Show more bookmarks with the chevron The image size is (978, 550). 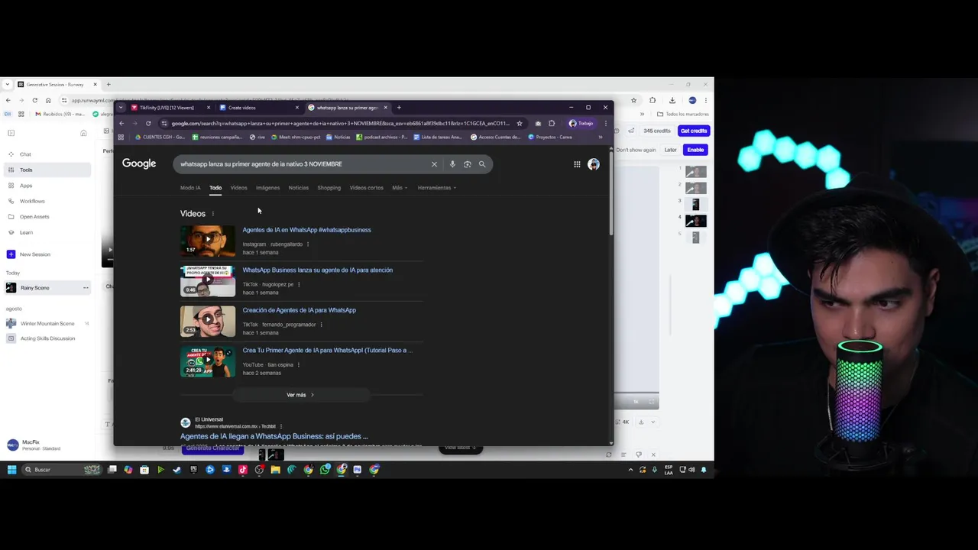point(601,137)
